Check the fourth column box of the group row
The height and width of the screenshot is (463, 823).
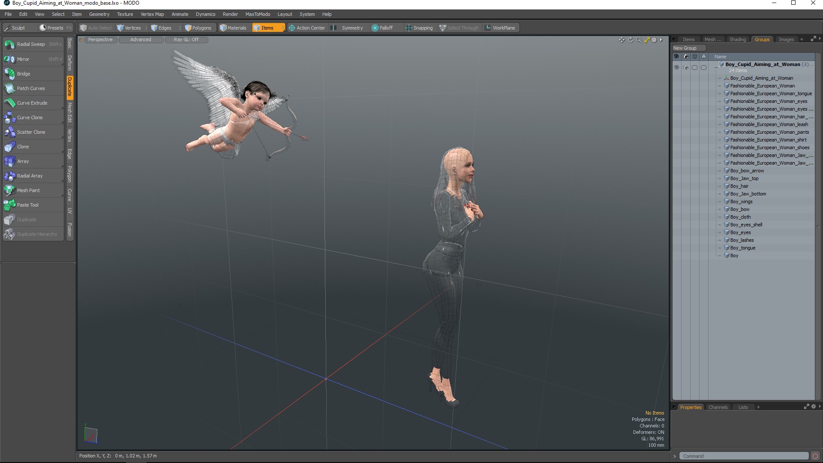[703, 67]
